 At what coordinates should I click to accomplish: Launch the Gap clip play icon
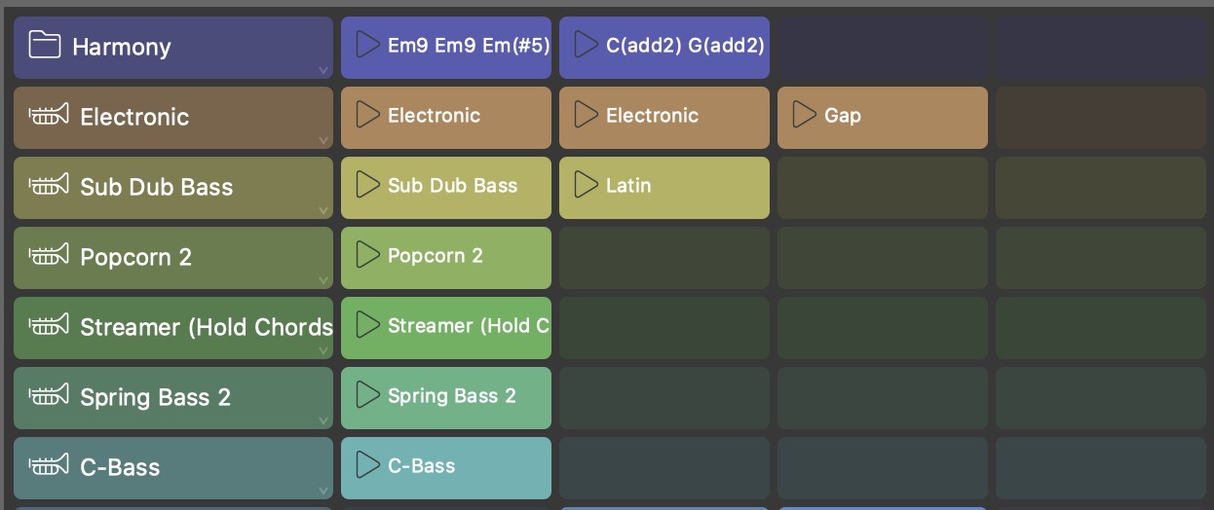(x=804, y=115)
